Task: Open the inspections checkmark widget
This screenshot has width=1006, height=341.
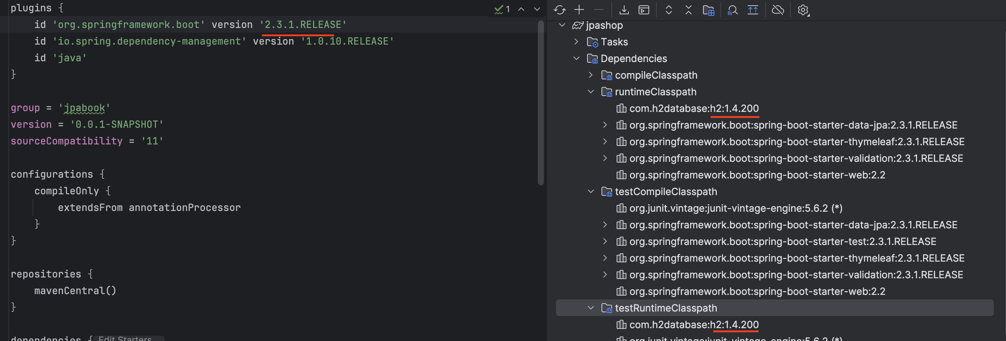Action: (x=502, y=9)
